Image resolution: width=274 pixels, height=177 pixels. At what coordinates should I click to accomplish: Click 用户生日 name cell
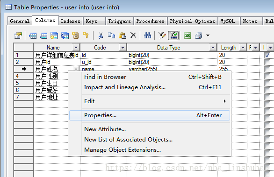(x=51, y=83)
